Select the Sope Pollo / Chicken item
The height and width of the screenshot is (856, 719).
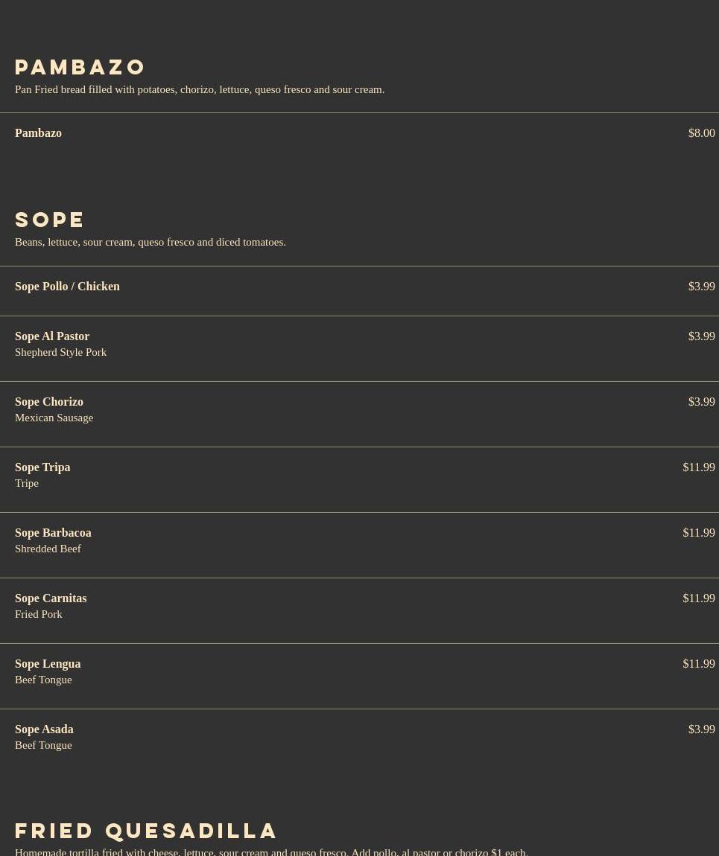67,287
